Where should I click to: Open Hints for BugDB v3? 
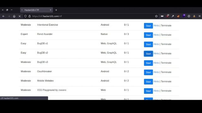pos(156,63)
